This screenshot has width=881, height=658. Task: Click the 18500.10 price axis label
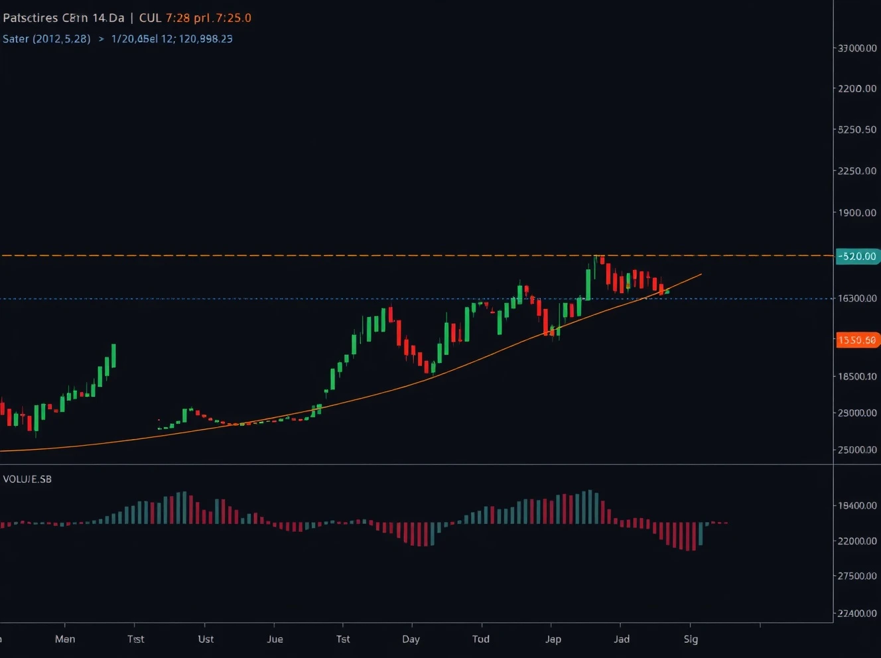[857, 376]
